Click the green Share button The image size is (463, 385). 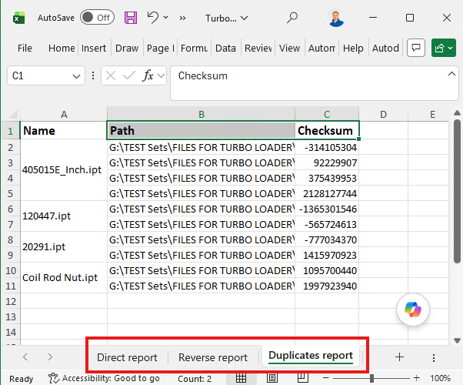(x=444, y=48)
